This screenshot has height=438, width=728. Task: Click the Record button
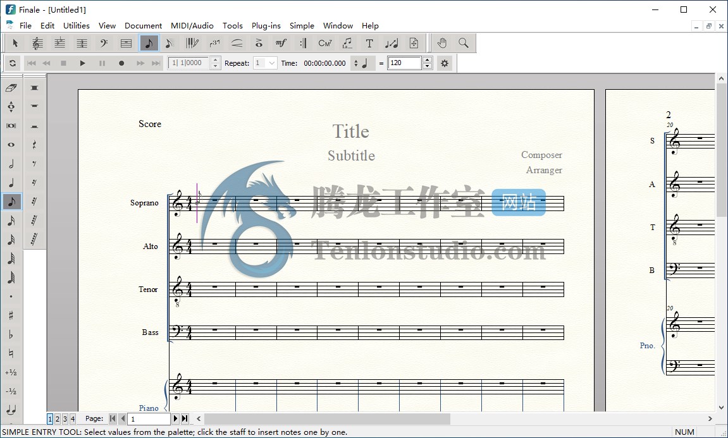tap(121, 63)
